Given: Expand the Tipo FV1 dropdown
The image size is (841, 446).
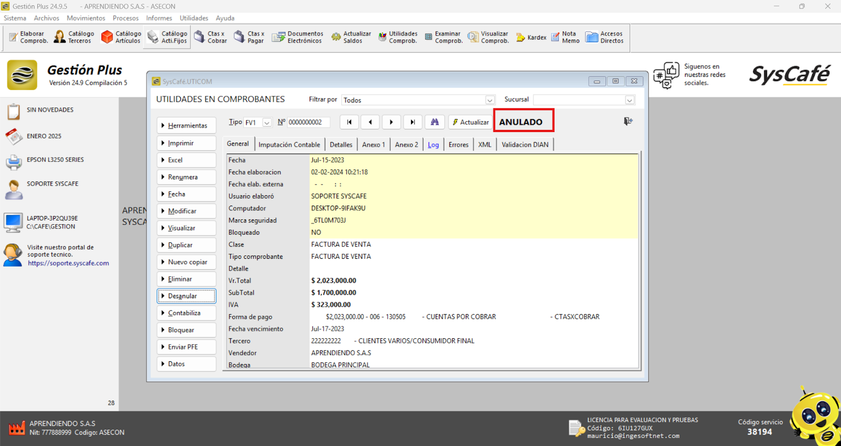Looking at the screenshot, I should [x=267, y=123].
